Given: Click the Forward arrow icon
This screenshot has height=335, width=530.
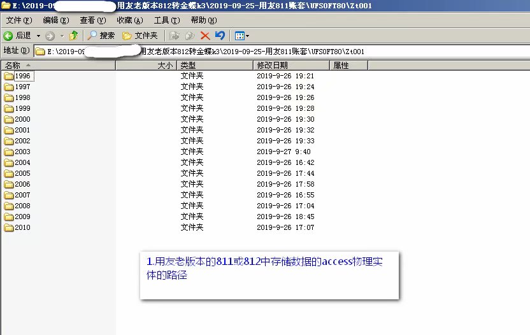Looking at the screenshot, I should pyautogui.click(x=50, y=36).
